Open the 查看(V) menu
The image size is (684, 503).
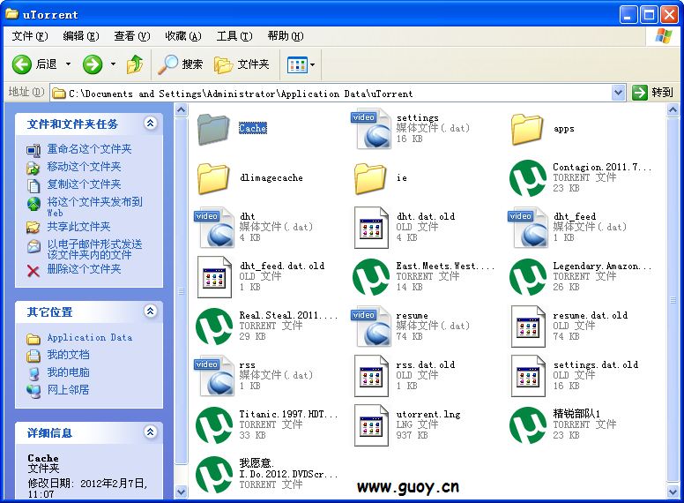click(131, 36)
